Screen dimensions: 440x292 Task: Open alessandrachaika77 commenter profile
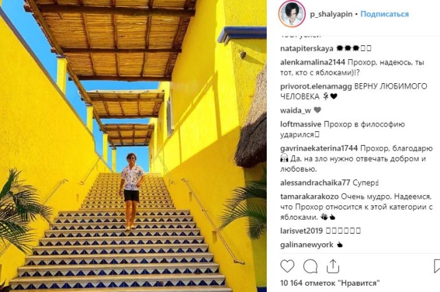point(315,183)
